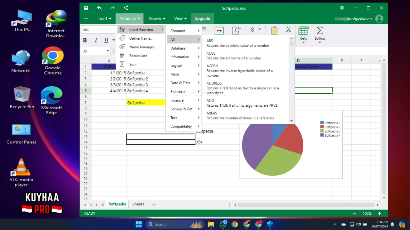Click the column width fit icon
The height and width of the screenshot is (230, 410).
coord(219,30)
